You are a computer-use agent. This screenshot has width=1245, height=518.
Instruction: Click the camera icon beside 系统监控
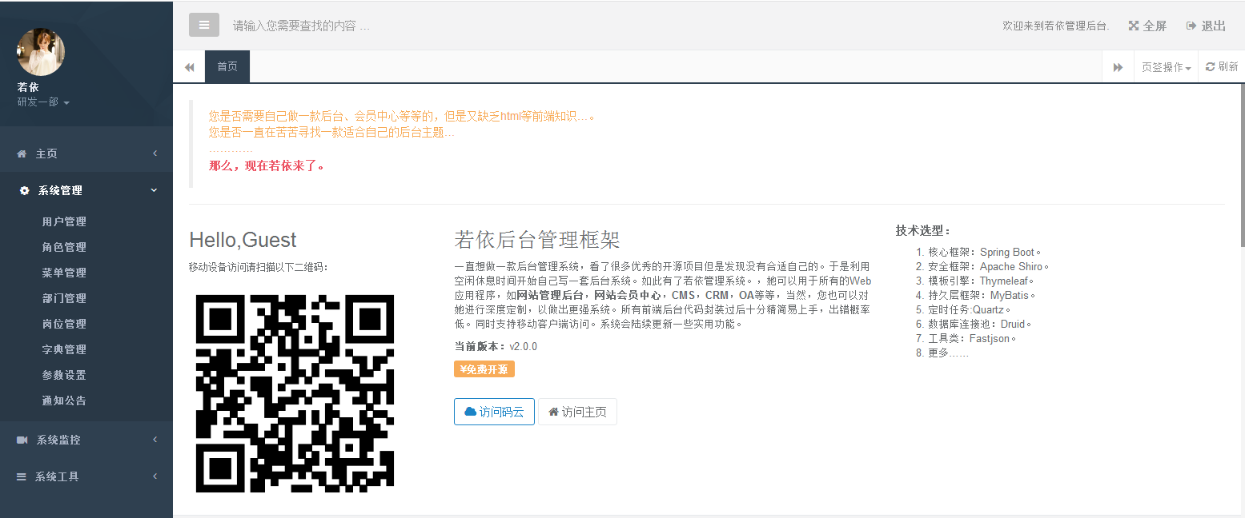[x=22, y=440]
